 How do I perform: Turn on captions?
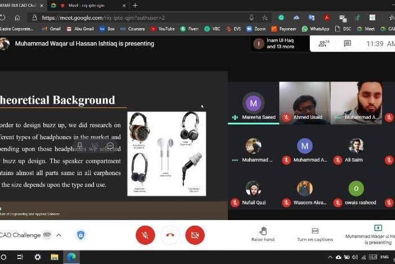pyautogui.click(x=315, y=235)
